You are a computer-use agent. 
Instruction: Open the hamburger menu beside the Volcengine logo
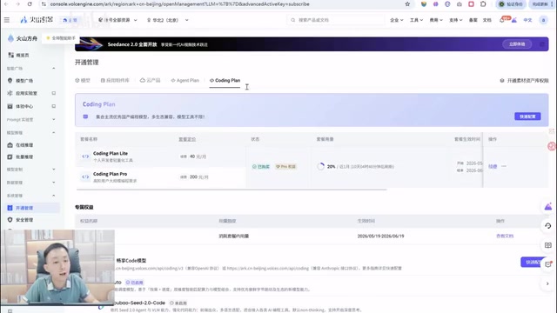(x=7, y=20)
